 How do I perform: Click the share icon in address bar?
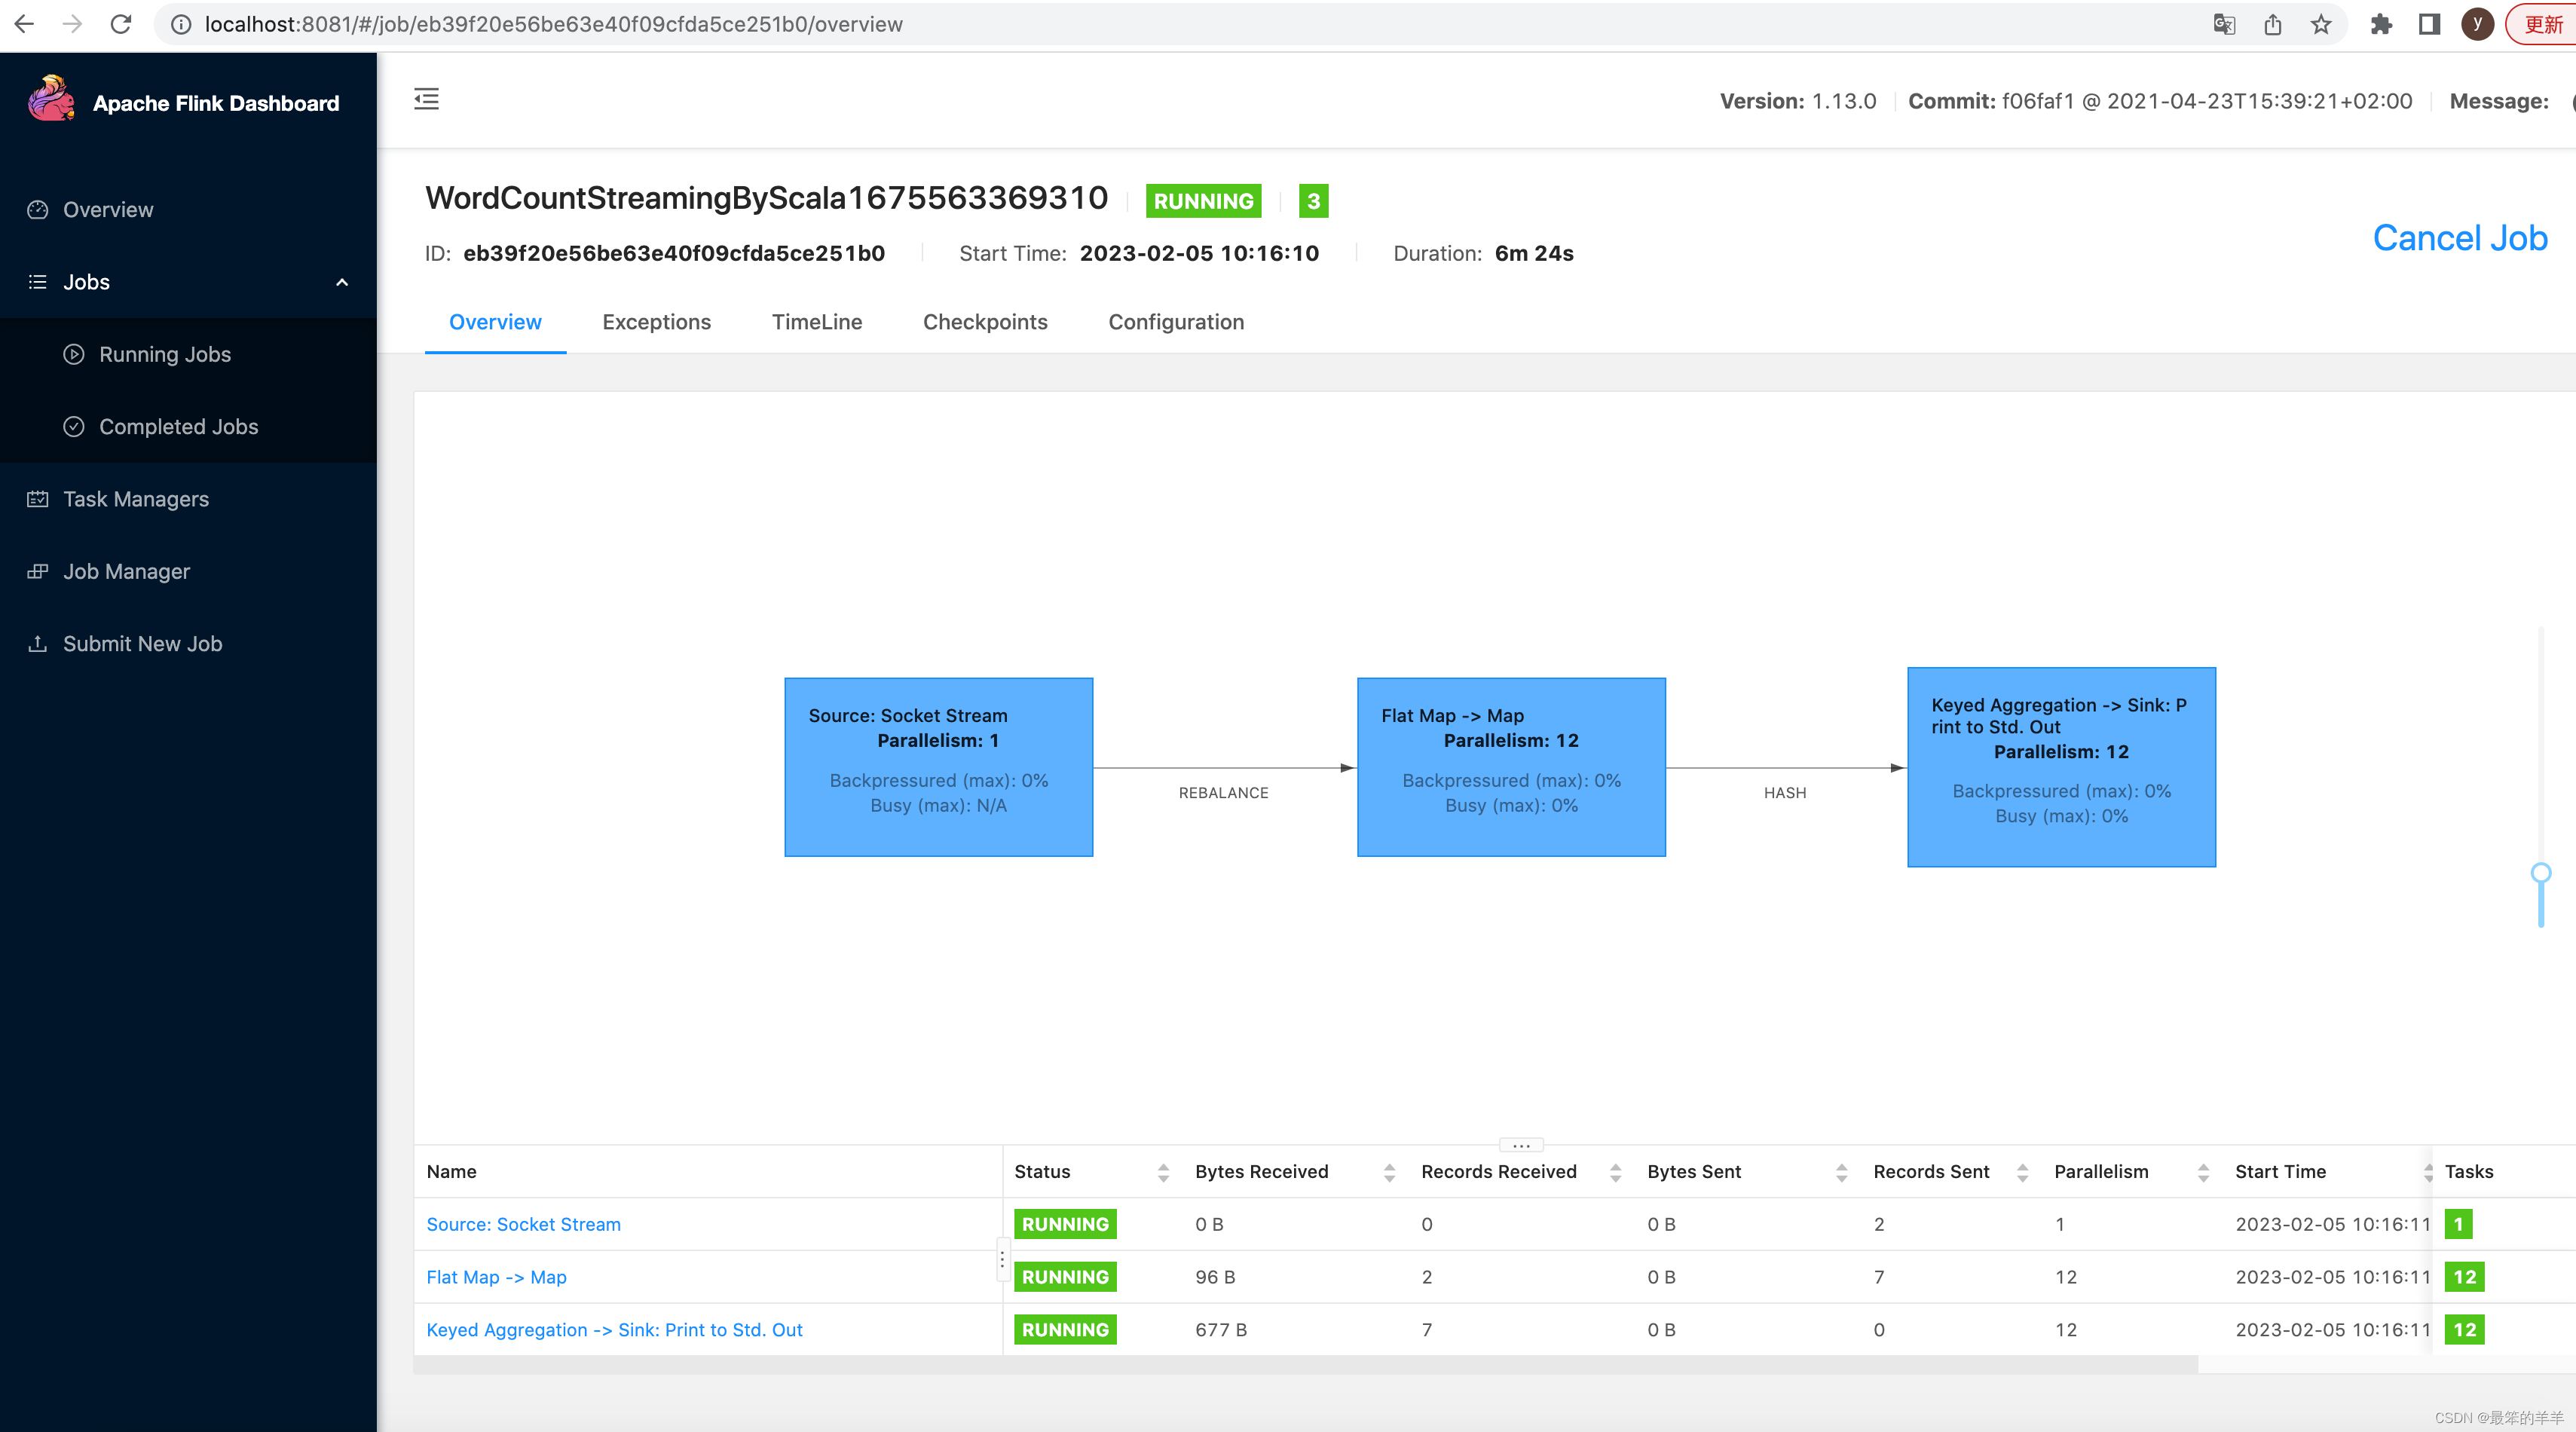point(2272,24)
